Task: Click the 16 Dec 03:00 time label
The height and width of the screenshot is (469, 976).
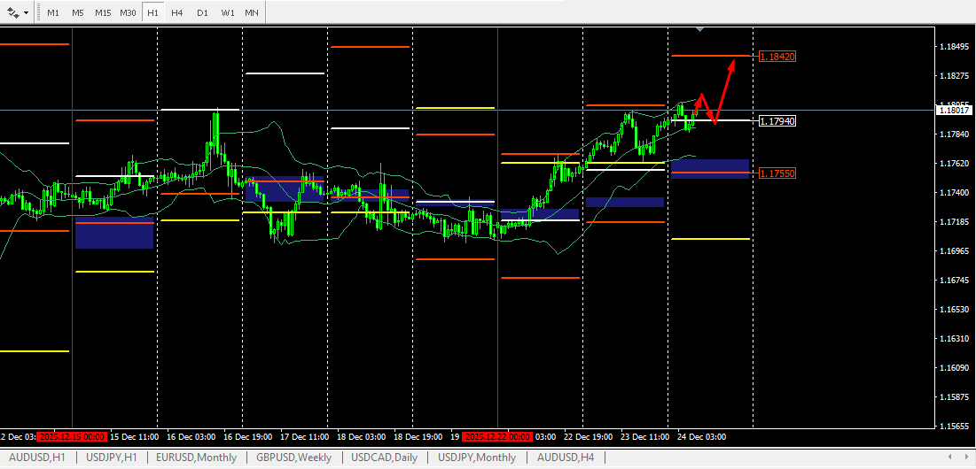Action: [191, 436]
